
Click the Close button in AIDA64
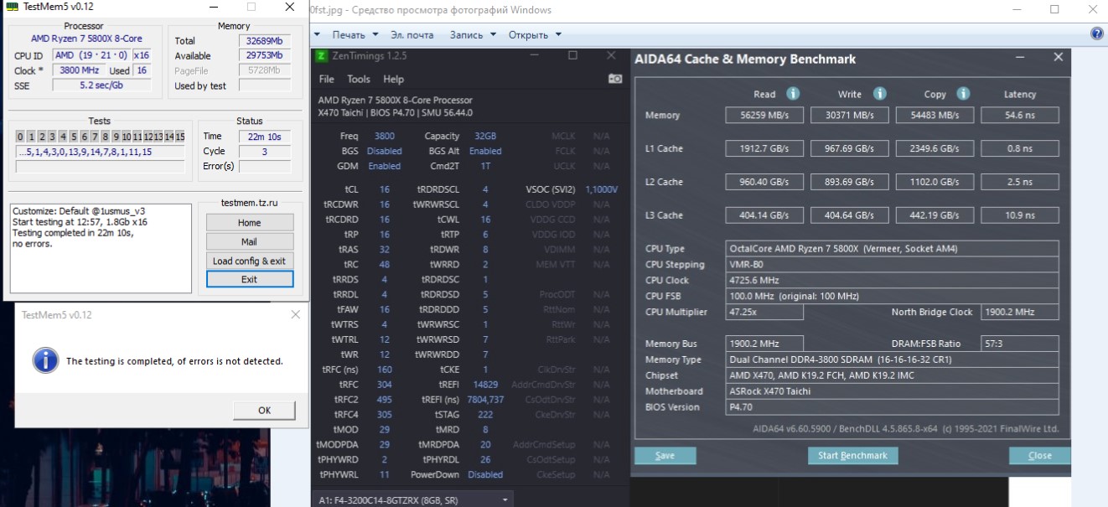point(1039,456)
